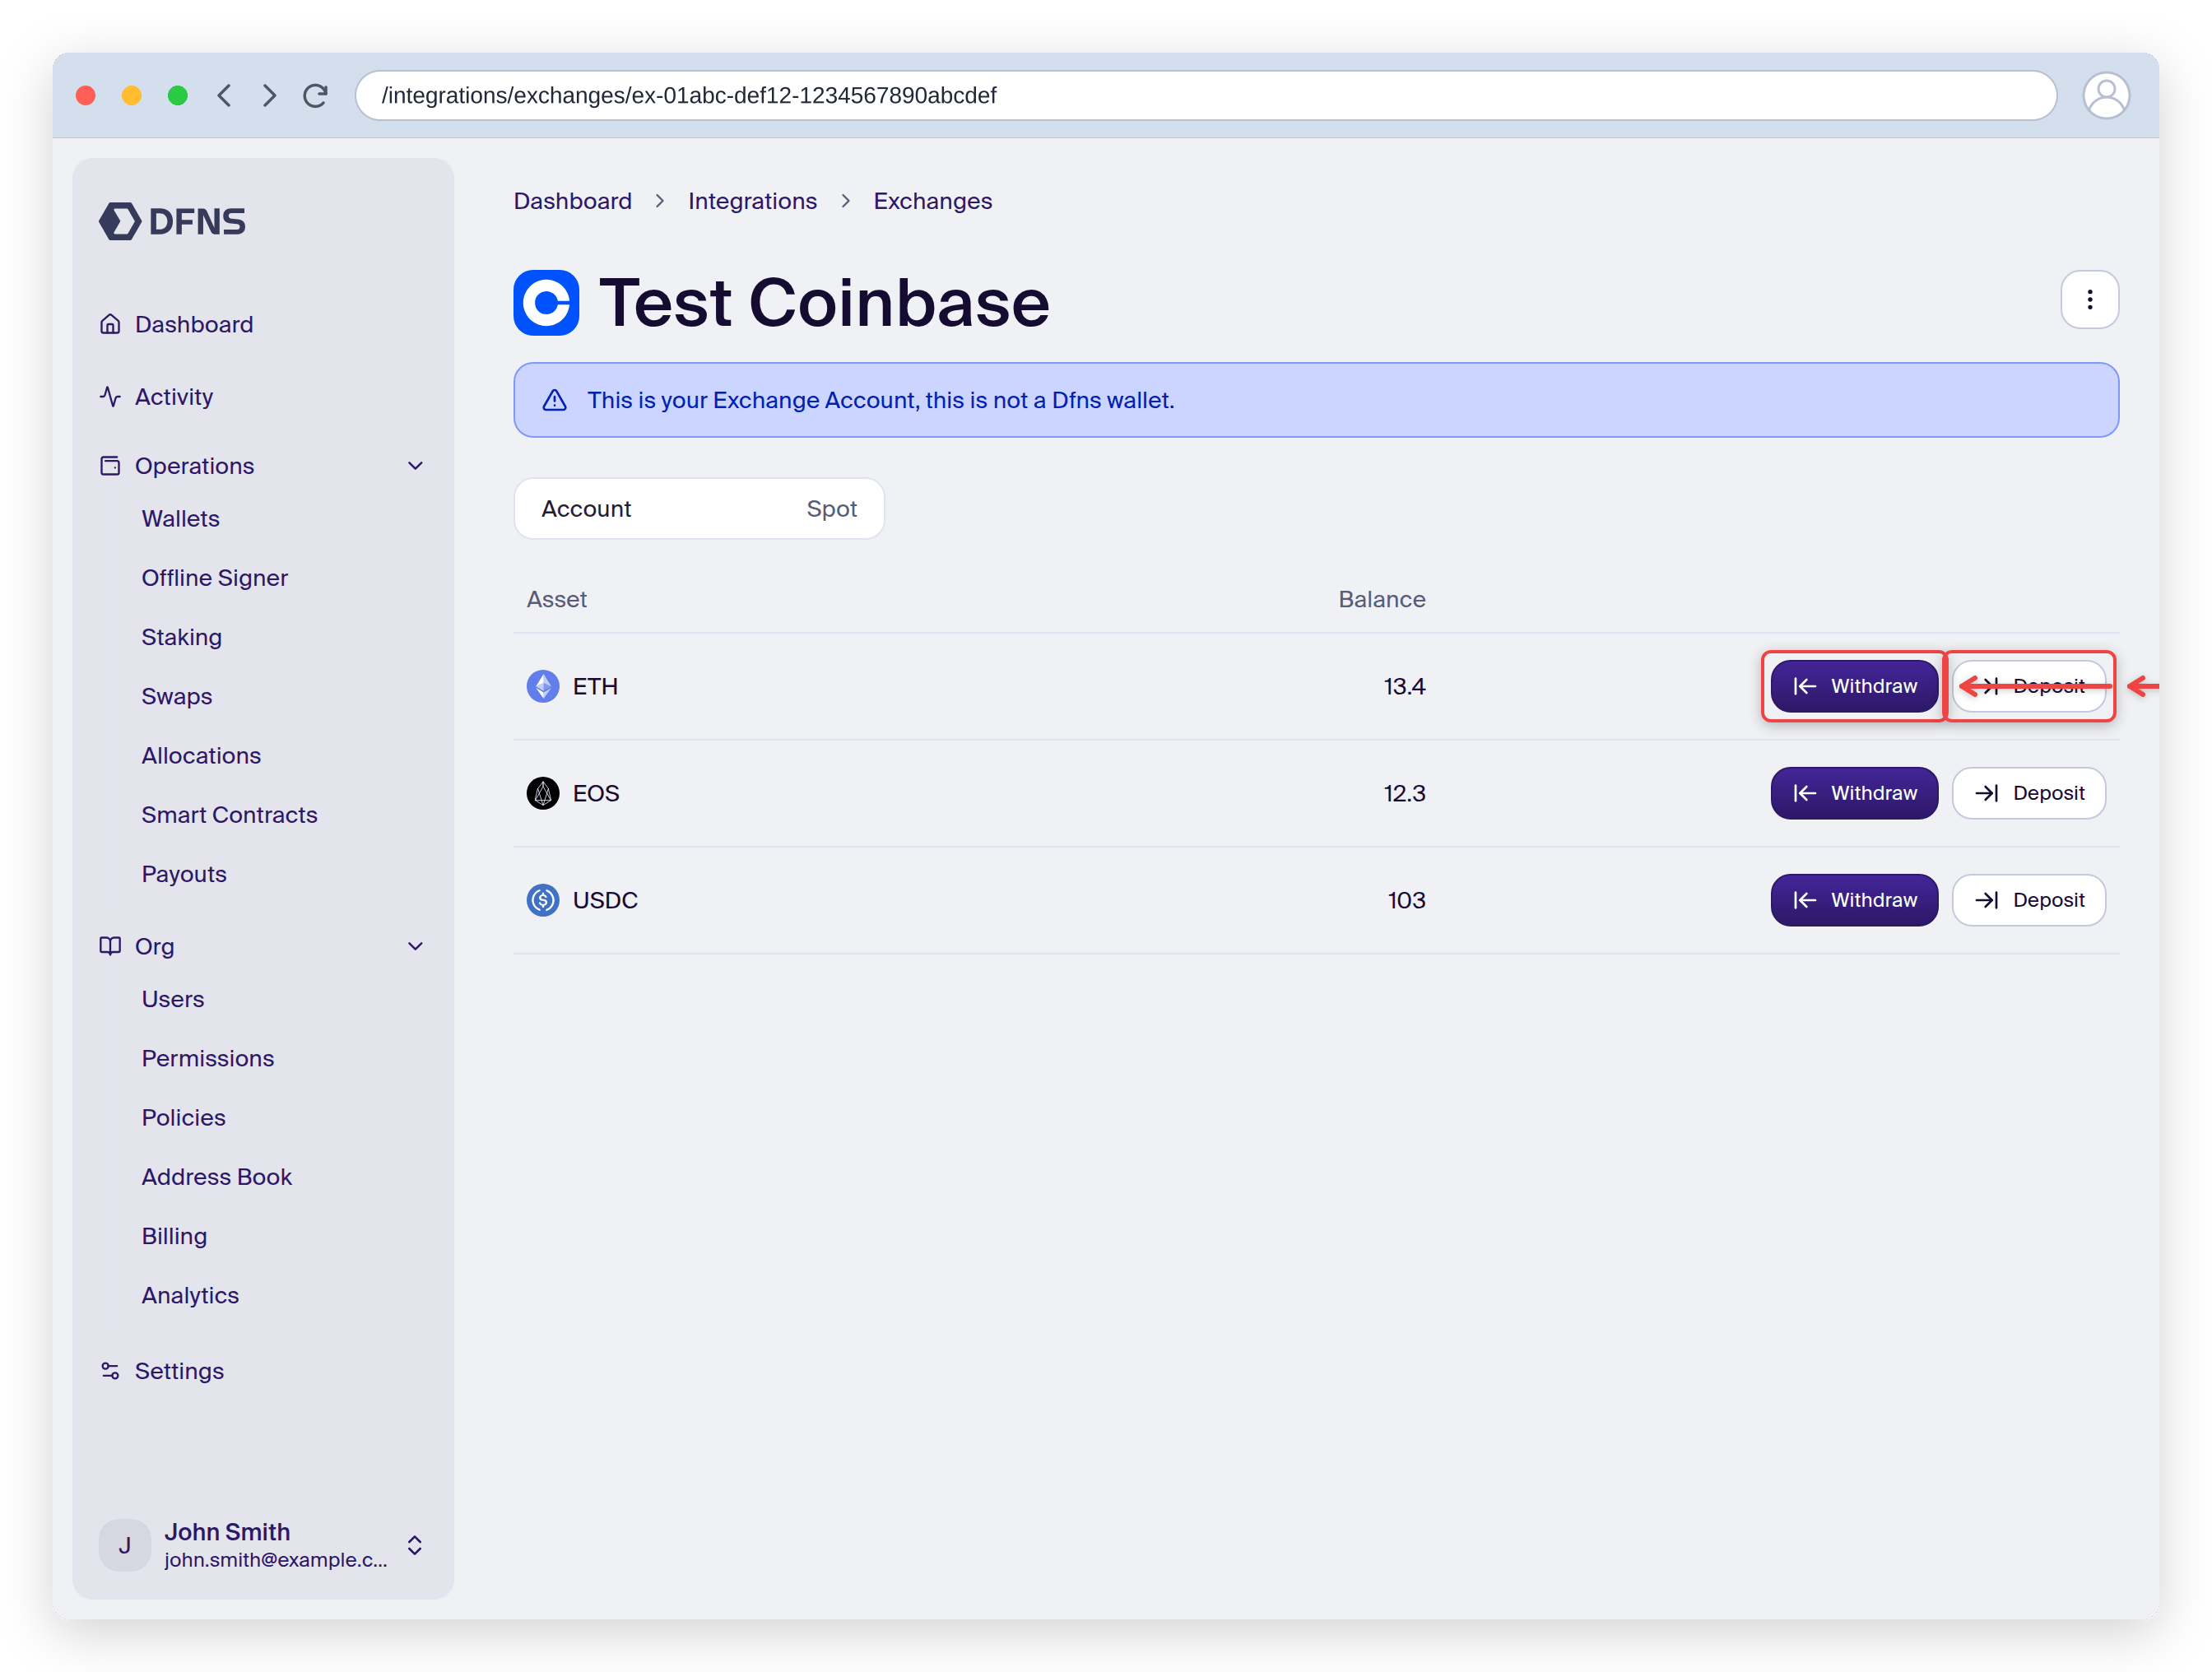Open Policies in the sidebar

tap(183, 1117)
